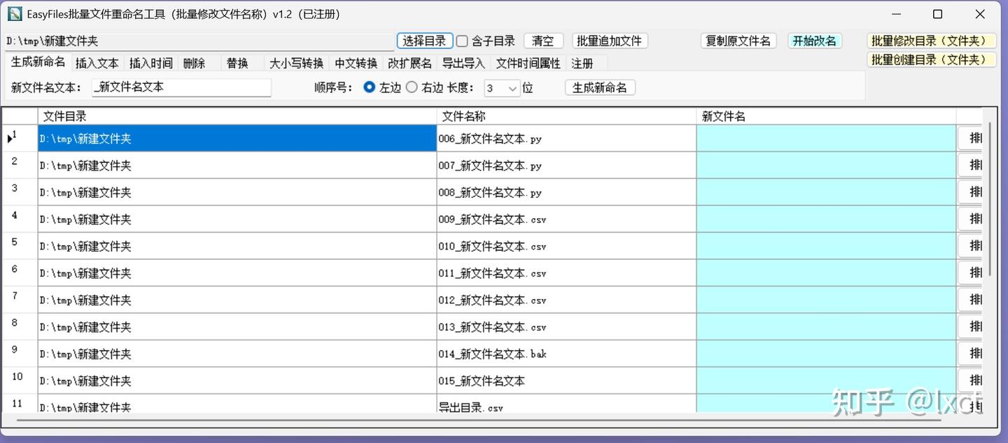Image resolution: width=1008 pixels, height=443 pixels.
Task: Open the 注册 menu item
Action: point(582,63)
